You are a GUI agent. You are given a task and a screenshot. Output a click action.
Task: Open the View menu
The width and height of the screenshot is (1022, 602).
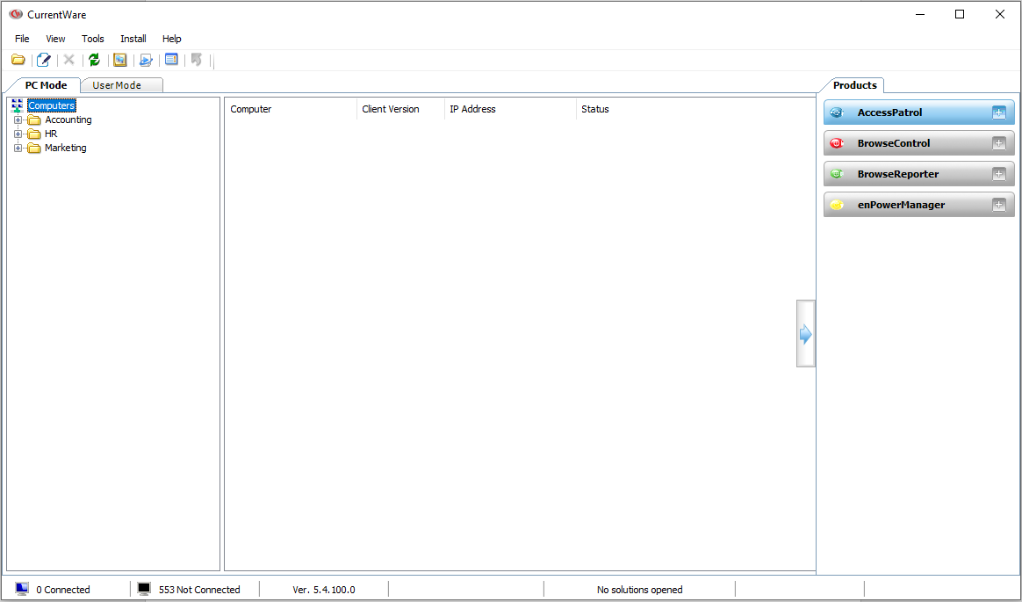55,39
